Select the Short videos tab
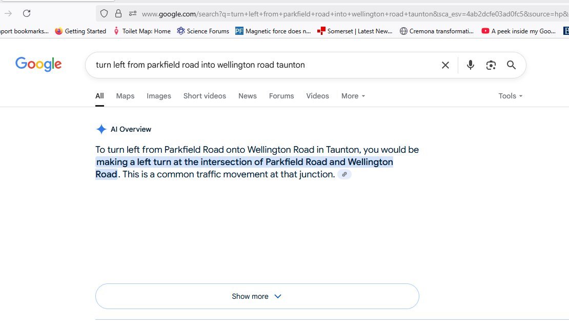 point(205,96)
